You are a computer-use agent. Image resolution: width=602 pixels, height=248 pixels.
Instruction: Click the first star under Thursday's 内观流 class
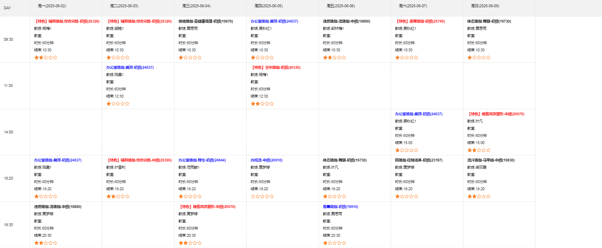coord(253,196)
